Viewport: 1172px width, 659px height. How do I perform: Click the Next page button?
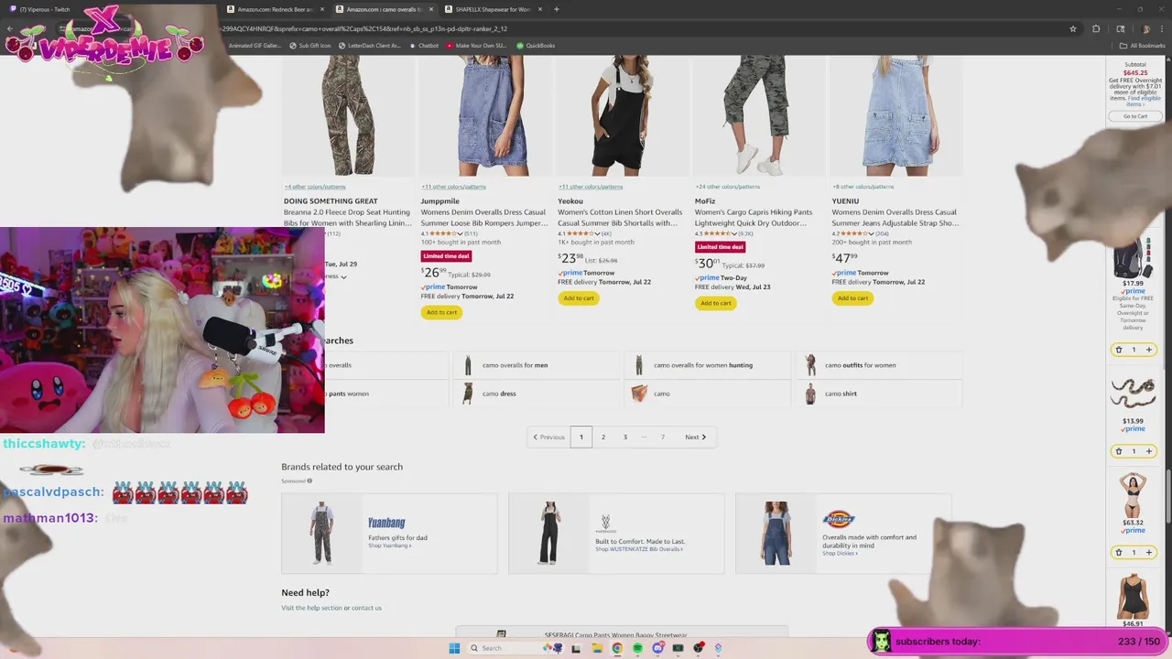tap(695, 437)
